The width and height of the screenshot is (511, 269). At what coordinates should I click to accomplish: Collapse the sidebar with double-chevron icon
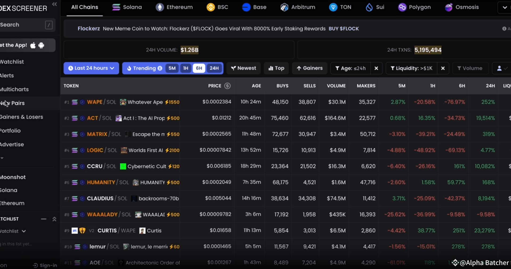pyautogui.click(x=54, y=4)
